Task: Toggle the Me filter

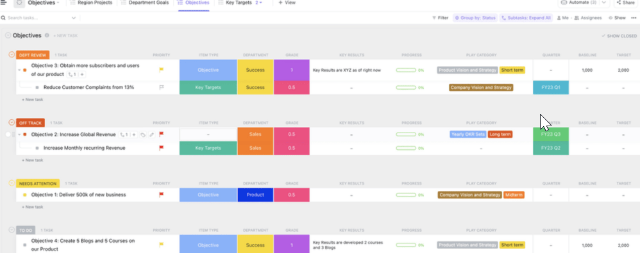Action: pos(562,18)
